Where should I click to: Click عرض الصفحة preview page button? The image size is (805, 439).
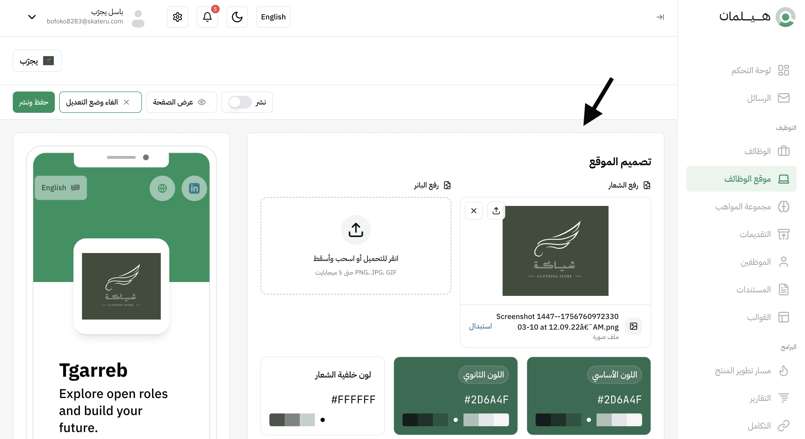point(181,102)
